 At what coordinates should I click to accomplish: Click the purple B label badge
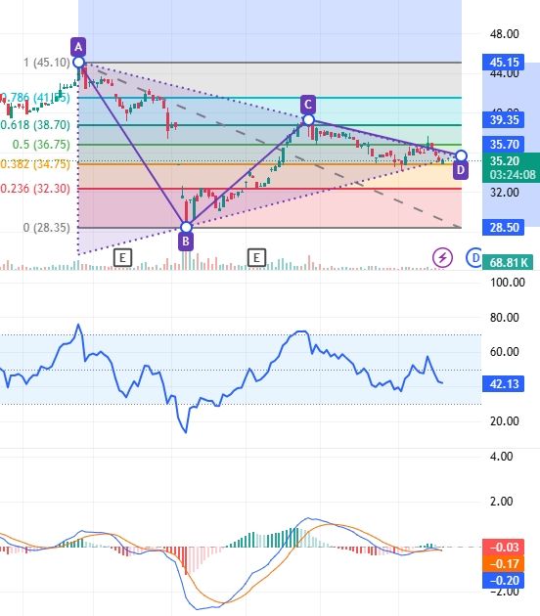point(186,242)
